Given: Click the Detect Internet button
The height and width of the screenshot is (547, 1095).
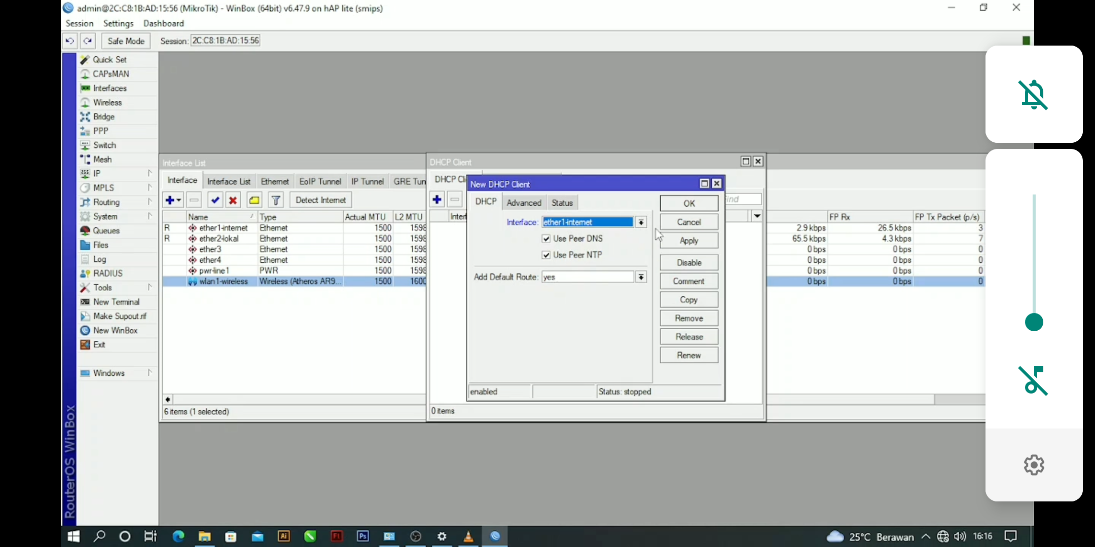Looking at the screenshot, I should (x=320, y=200).
